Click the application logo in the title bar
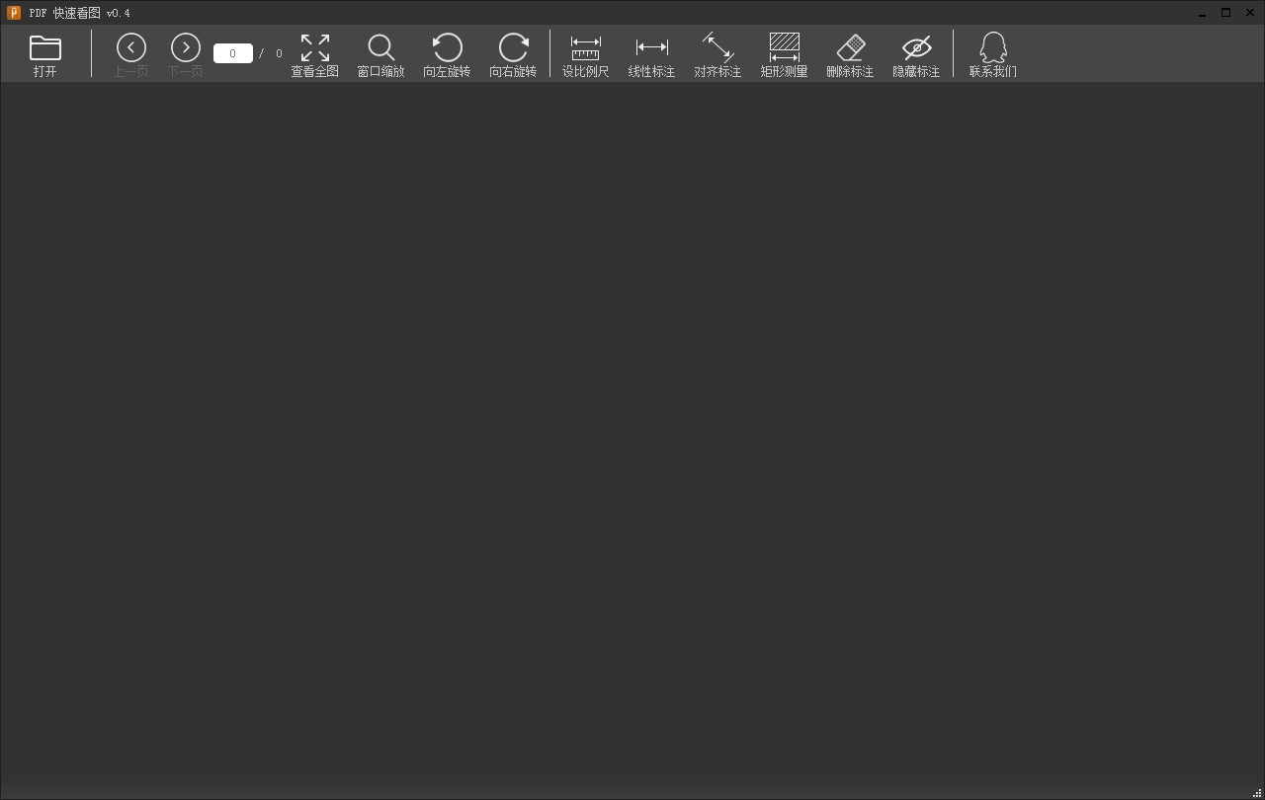Viewport: 1265px width, 800px height. tap(13, 12)
